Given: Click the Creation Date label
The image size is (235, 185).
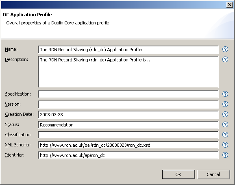Looking at the screenshot, I should click(20, 114).
